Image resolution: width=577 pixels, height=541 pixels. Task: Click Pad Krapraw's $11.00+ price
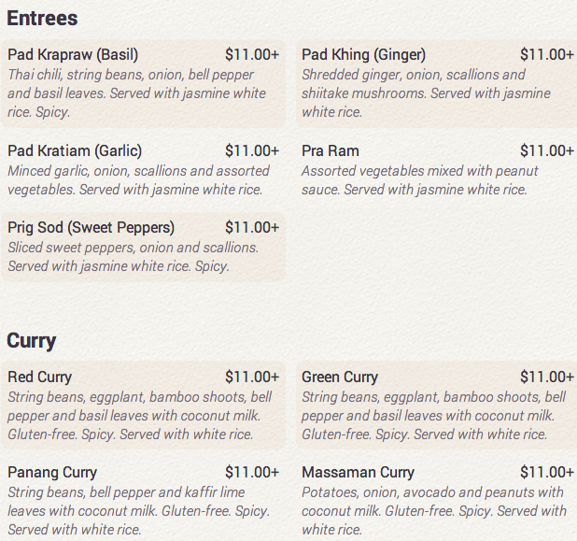[x=252, y=54]
